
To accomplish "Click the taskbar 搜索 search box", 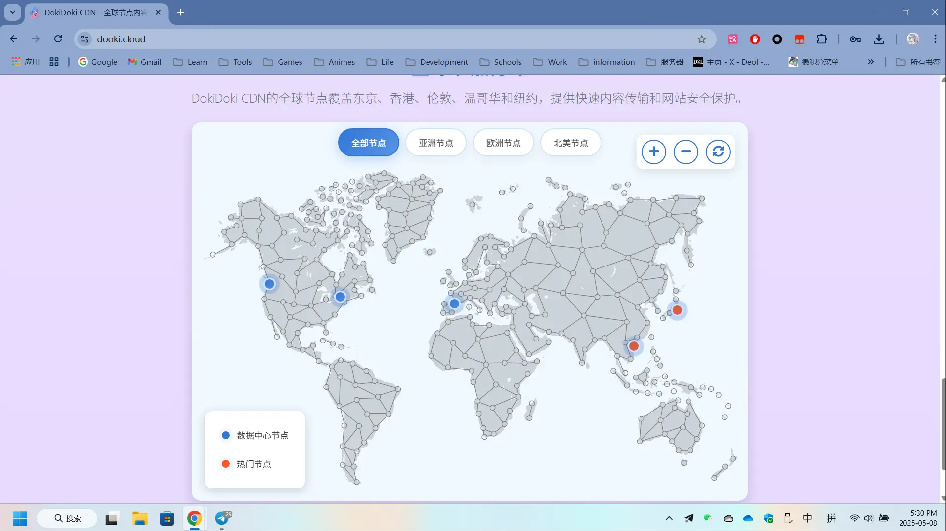I will [x=67, y=518].
